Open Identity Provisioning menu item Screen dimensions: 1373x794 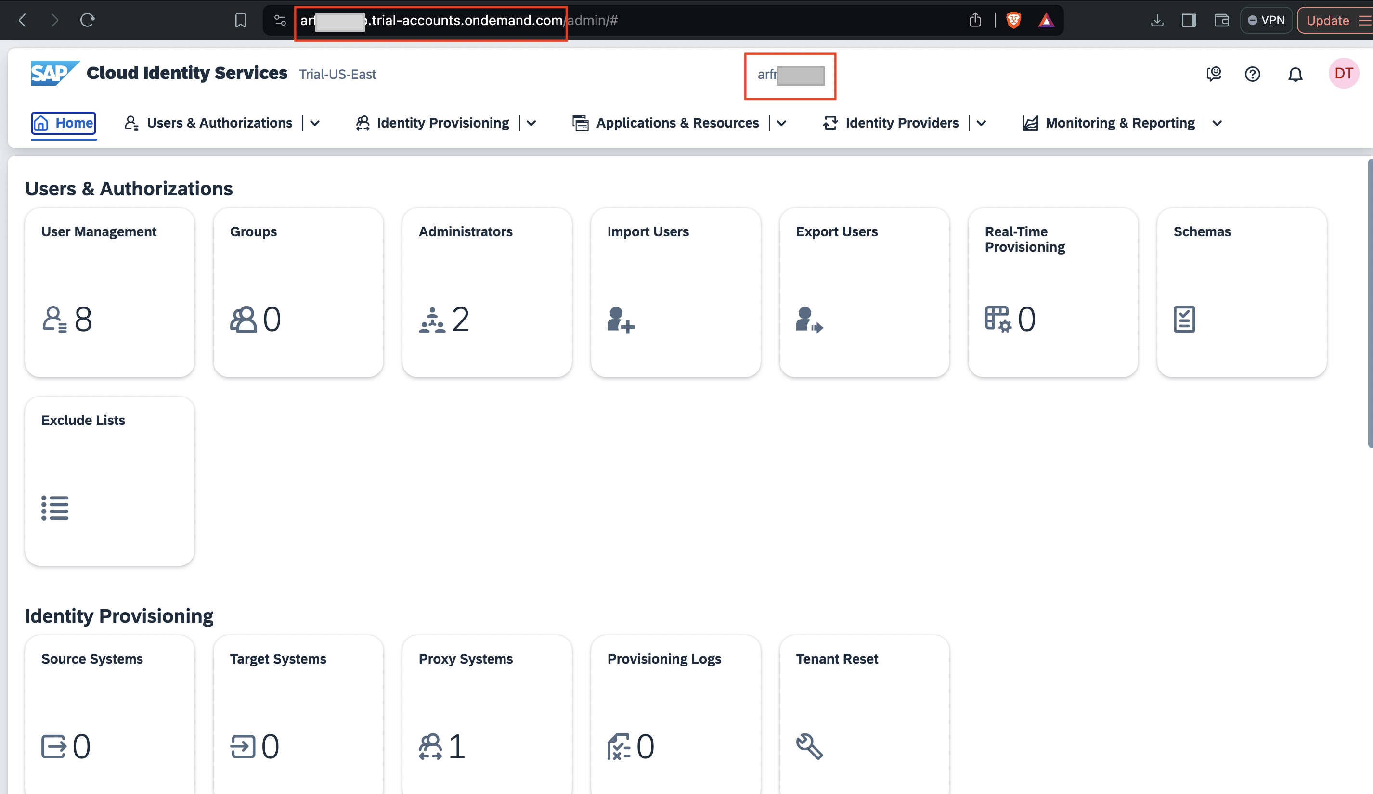(432, 123)
